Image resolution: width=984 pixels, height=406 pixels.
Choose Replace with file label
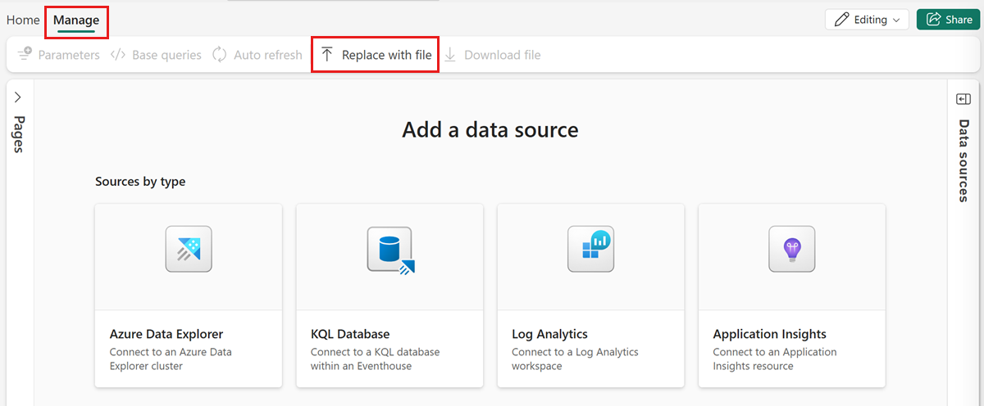[x=387, y=55]
